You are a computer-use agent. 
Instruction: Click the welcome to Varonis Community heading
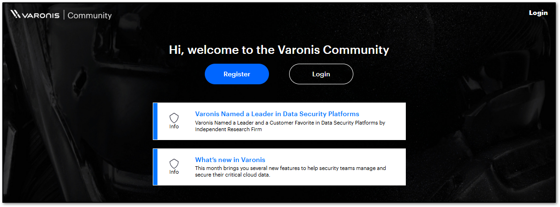tap(279, 50)
